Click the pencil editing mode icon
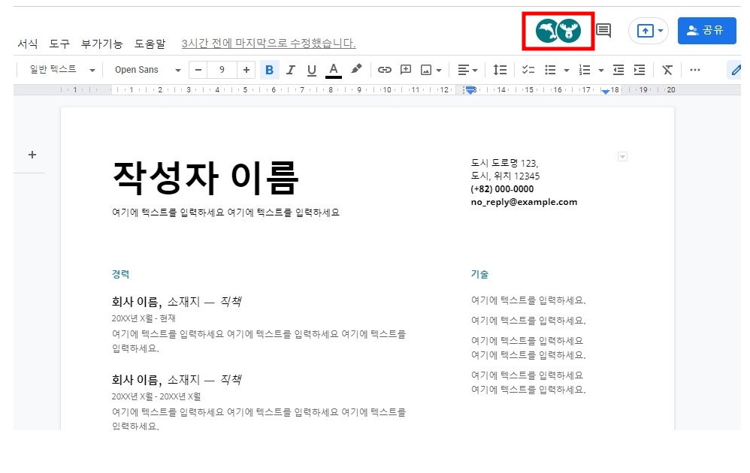 (x=735, y=70)
